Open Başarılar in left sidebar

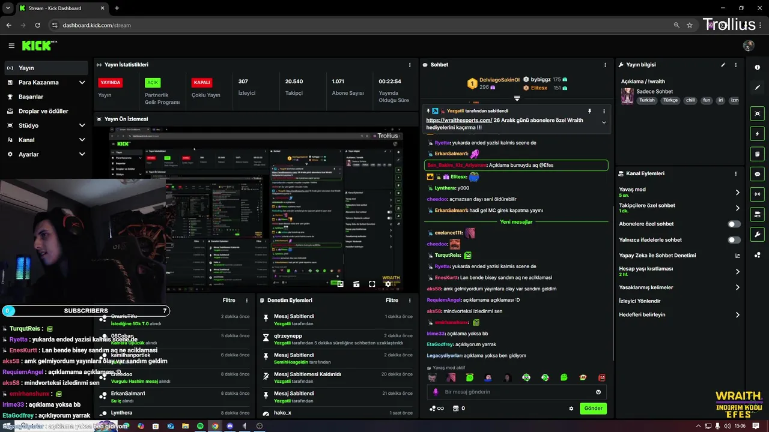pos(46,97)
